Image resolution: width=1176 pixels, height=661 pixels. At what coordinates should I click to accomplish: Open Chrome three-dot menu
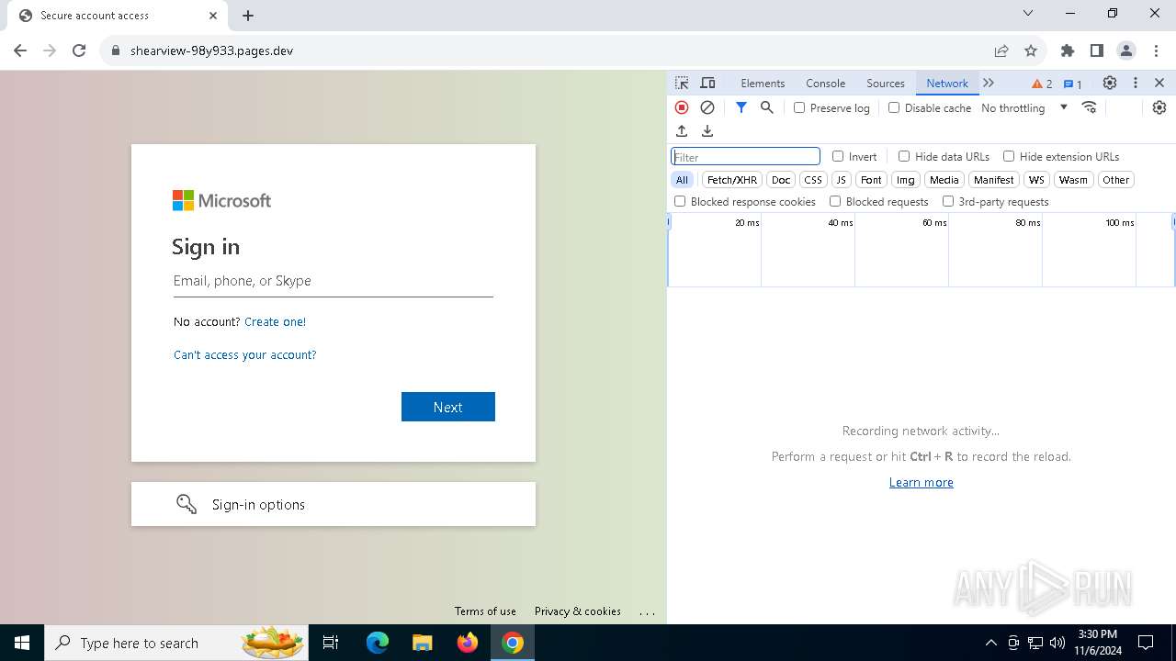[x=1155, y=50]
